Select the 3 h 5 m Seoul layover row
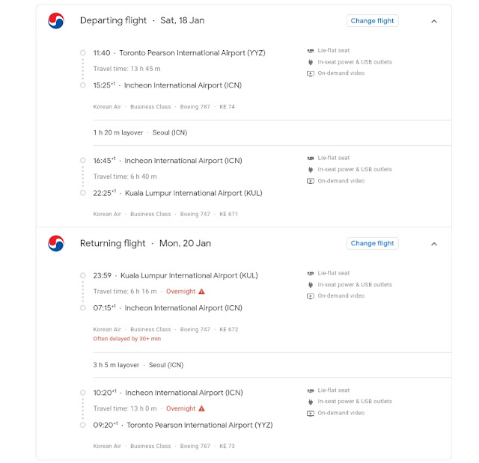The image size is (479, 463). [138, 365]
